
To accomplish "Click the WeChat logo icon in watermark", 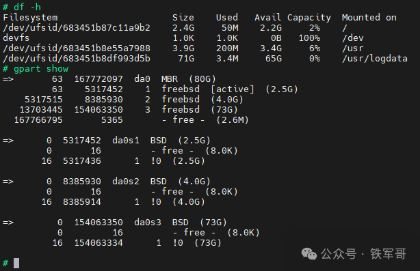I will pos(309,254).
